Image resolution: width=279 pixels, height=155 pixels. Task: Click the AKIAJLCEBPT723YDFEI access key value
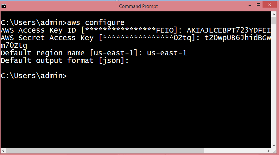click(x=229, y=30)
